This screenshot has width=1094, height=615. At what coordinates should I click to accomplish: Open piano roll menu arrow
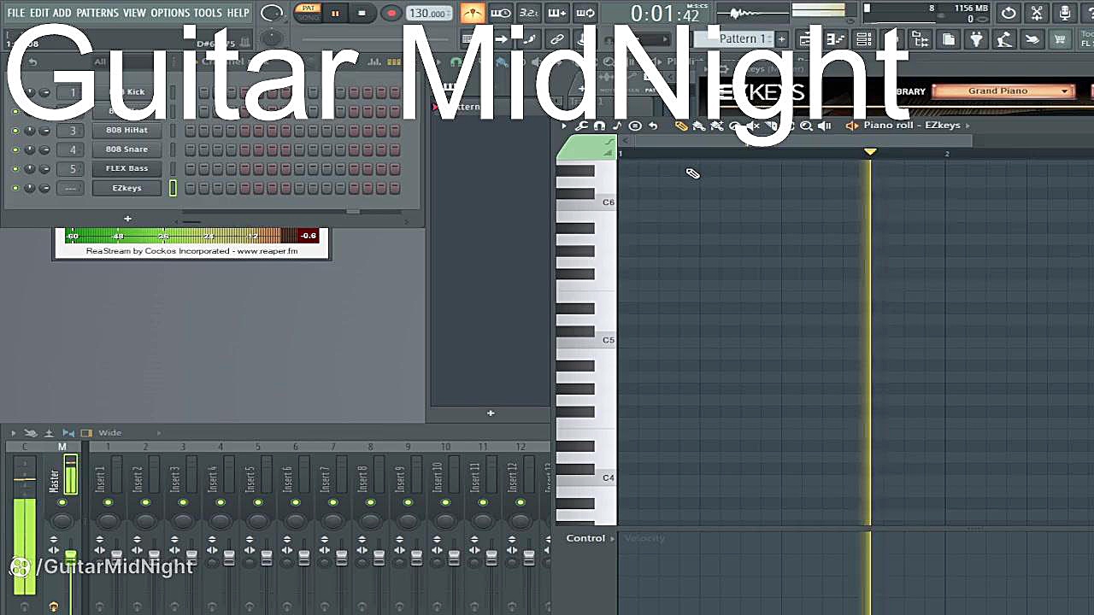pyautogui.click(x=563, y=126)
